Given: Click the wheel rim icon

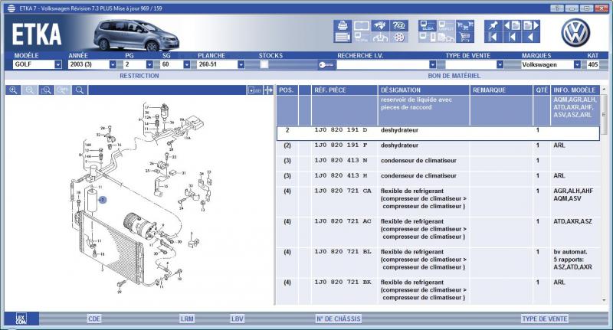Looking at the screenshot, I should click(398, 38).
